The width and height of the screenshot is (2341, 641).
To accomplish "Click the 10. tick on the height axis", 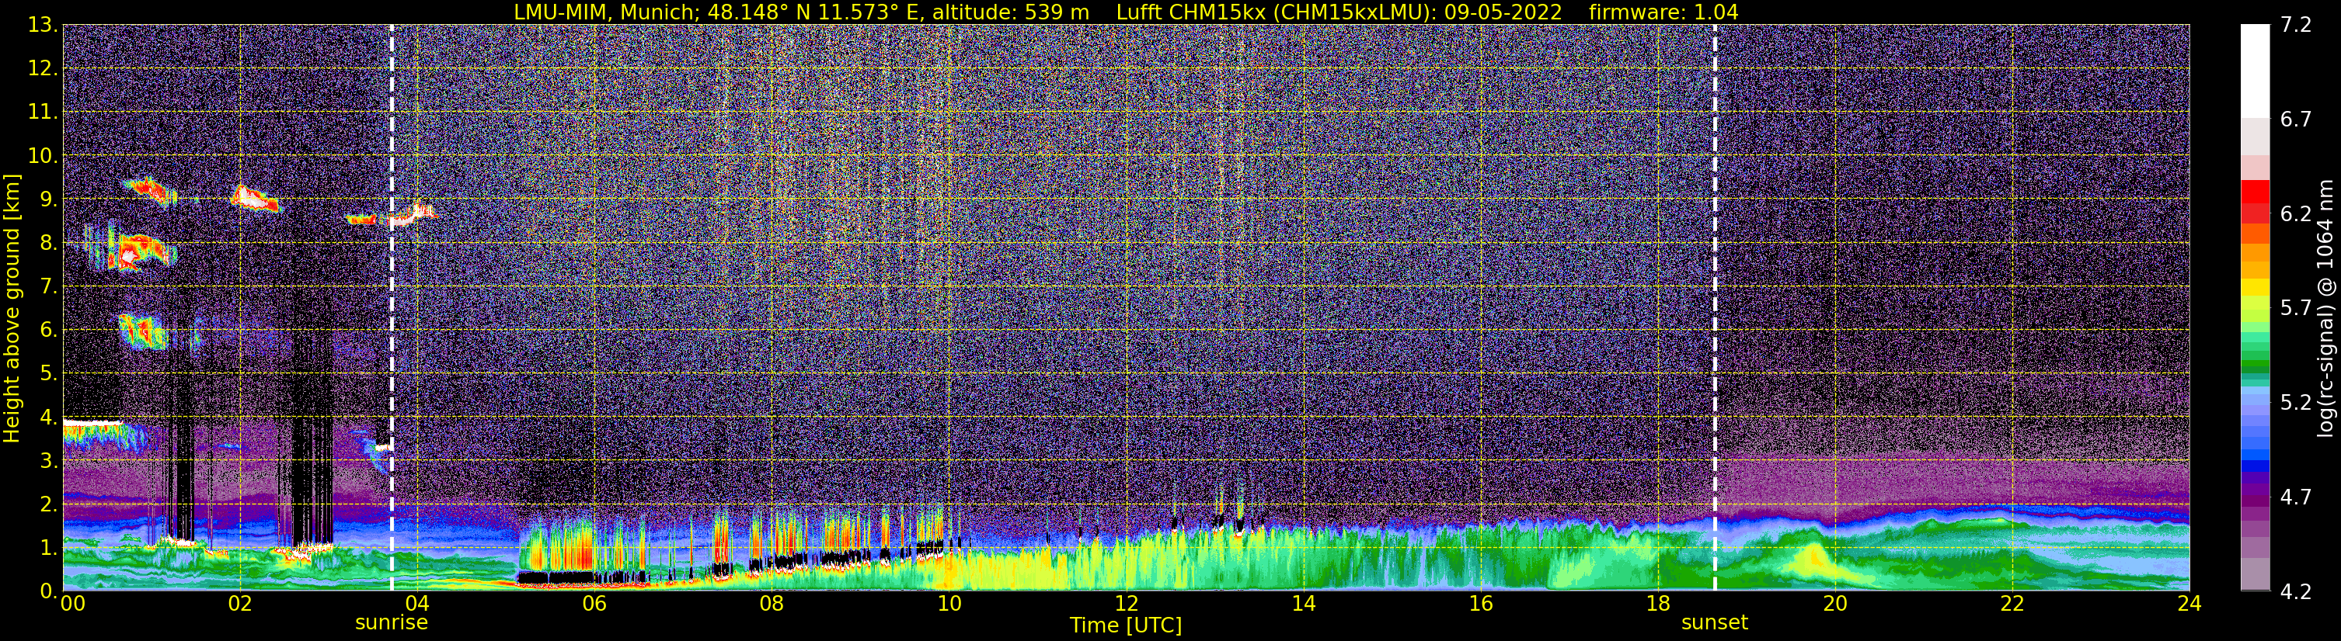I will click(x=43, y=156).
